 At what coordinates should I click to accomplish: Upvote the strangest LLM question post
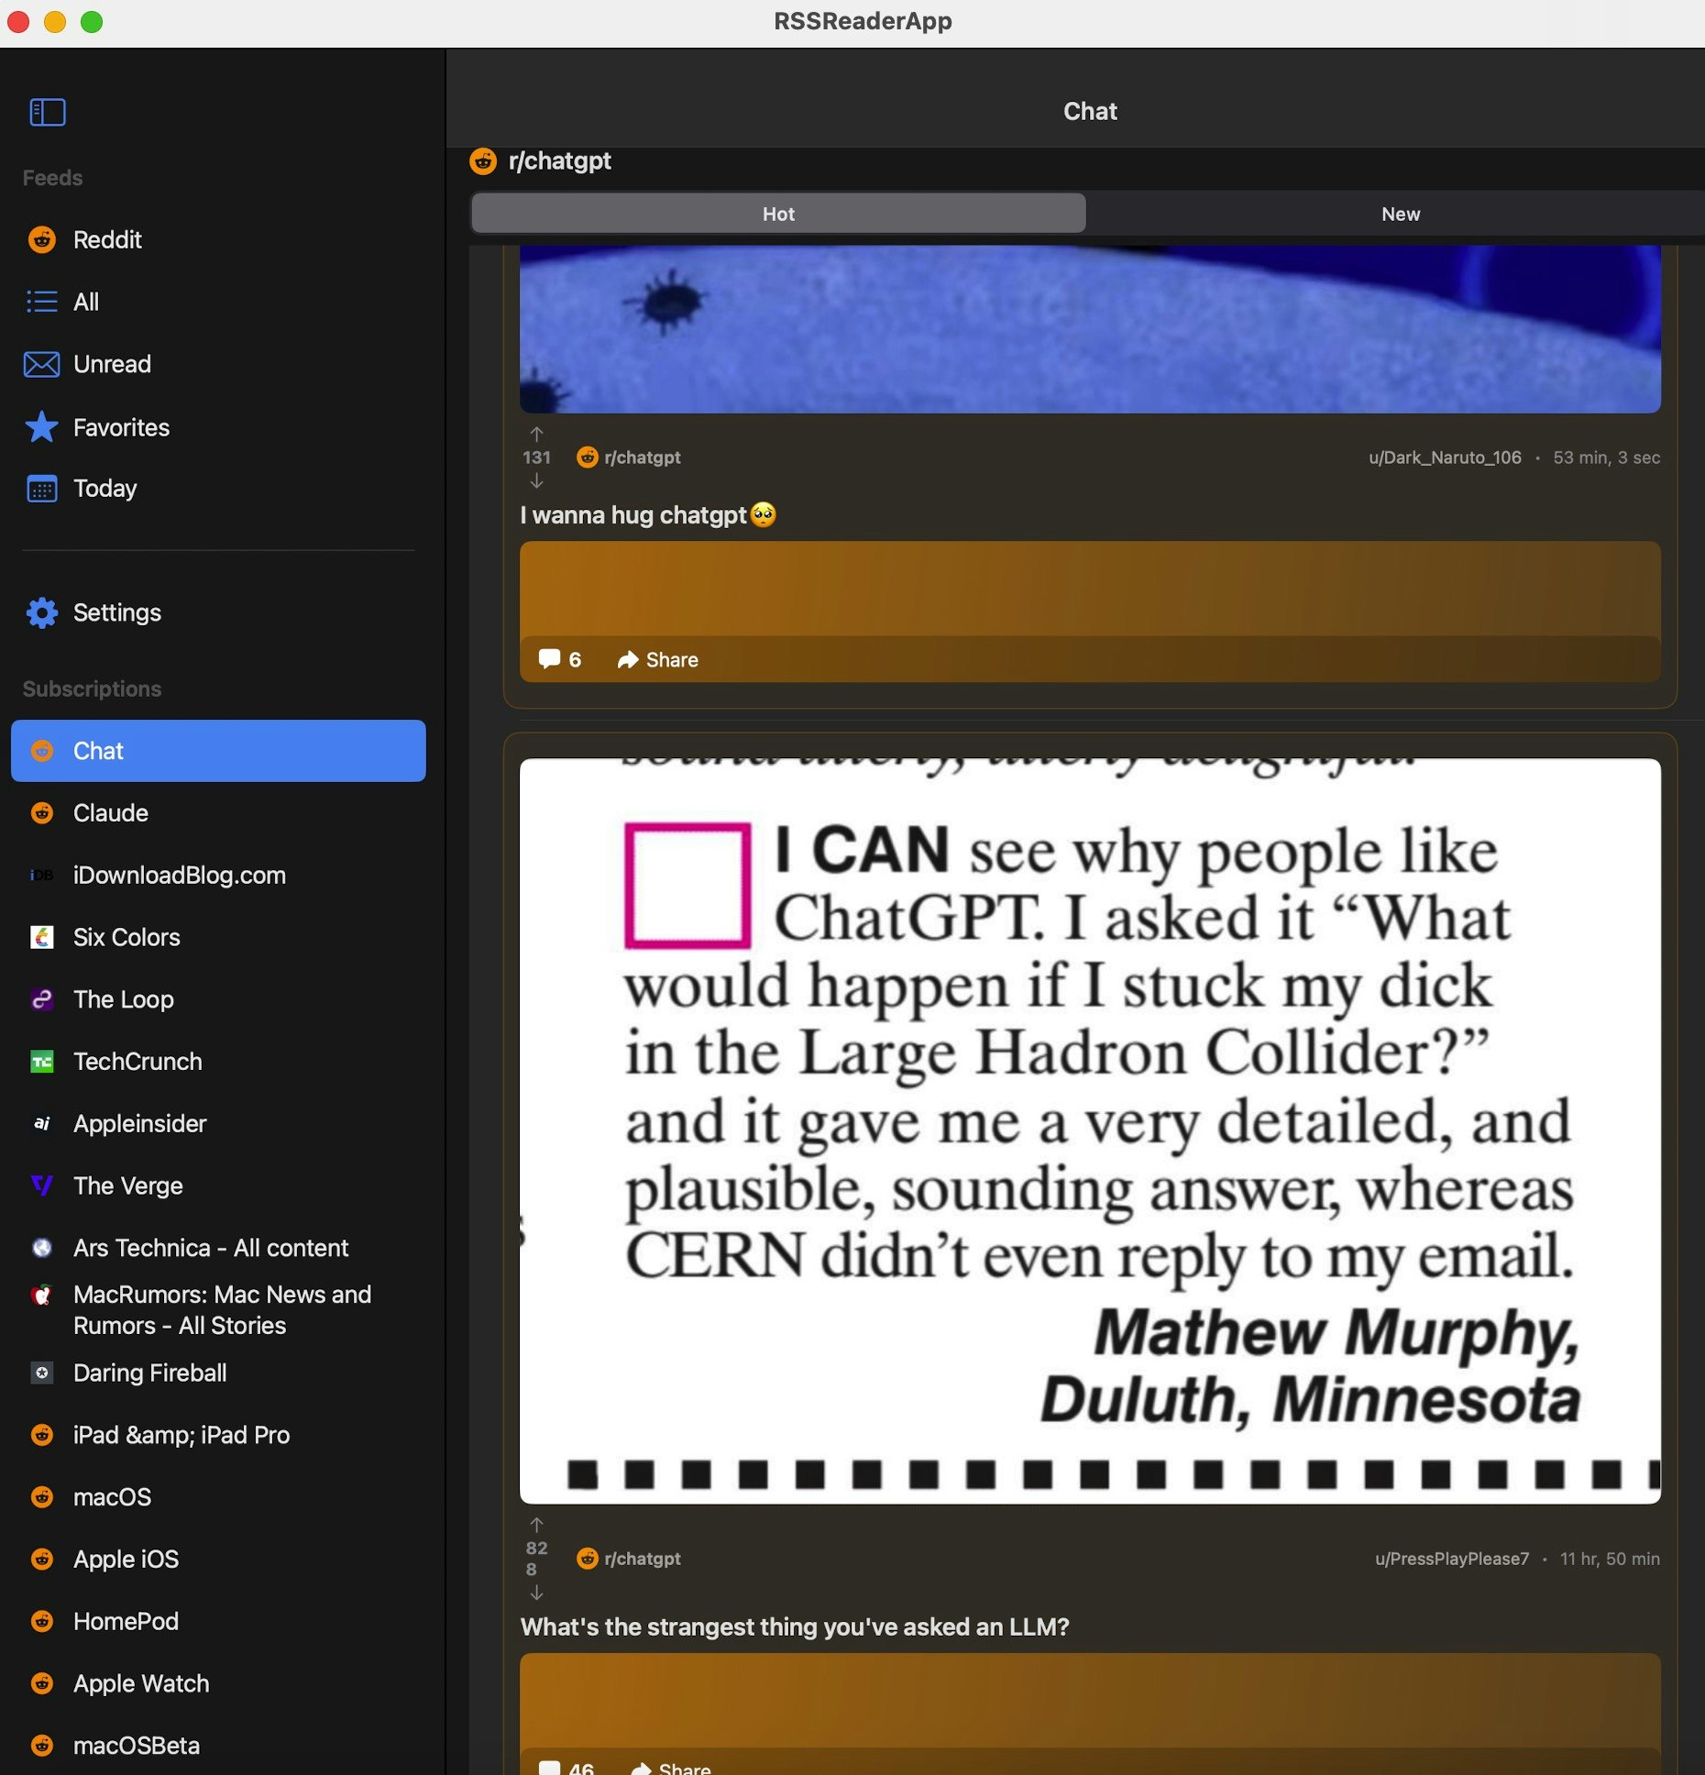[x=536, y=1525]
